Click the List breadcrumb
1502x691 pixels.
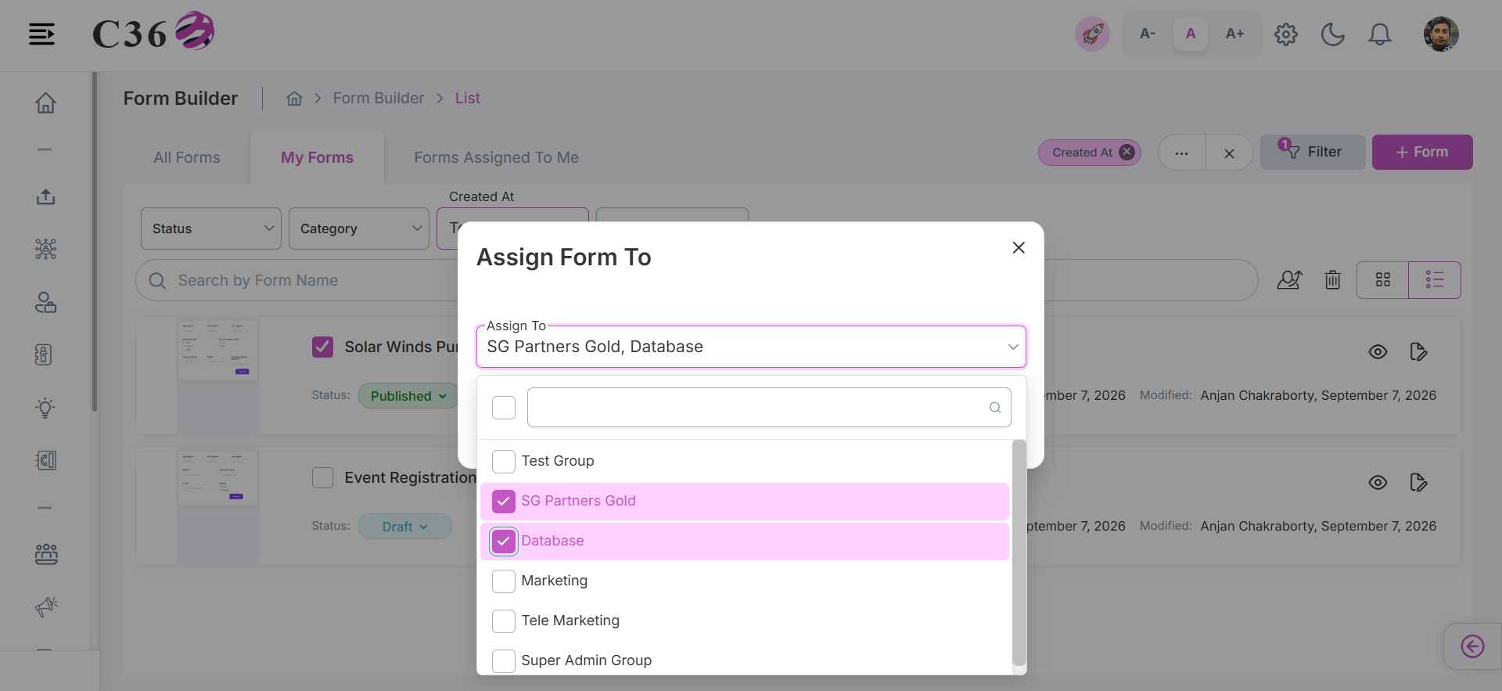tap(468, 98)
